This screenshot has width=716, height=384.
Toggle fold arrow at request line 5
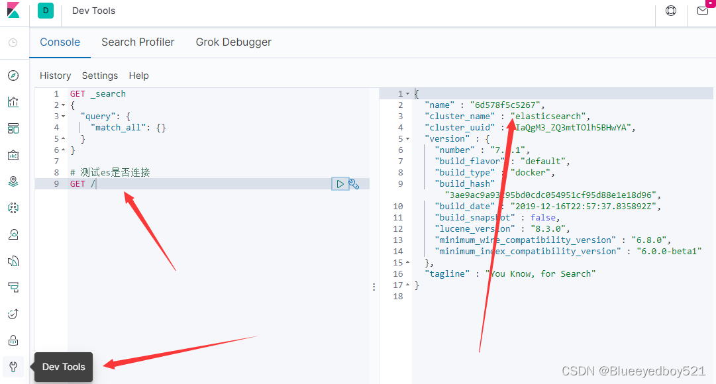coord(64,139)
